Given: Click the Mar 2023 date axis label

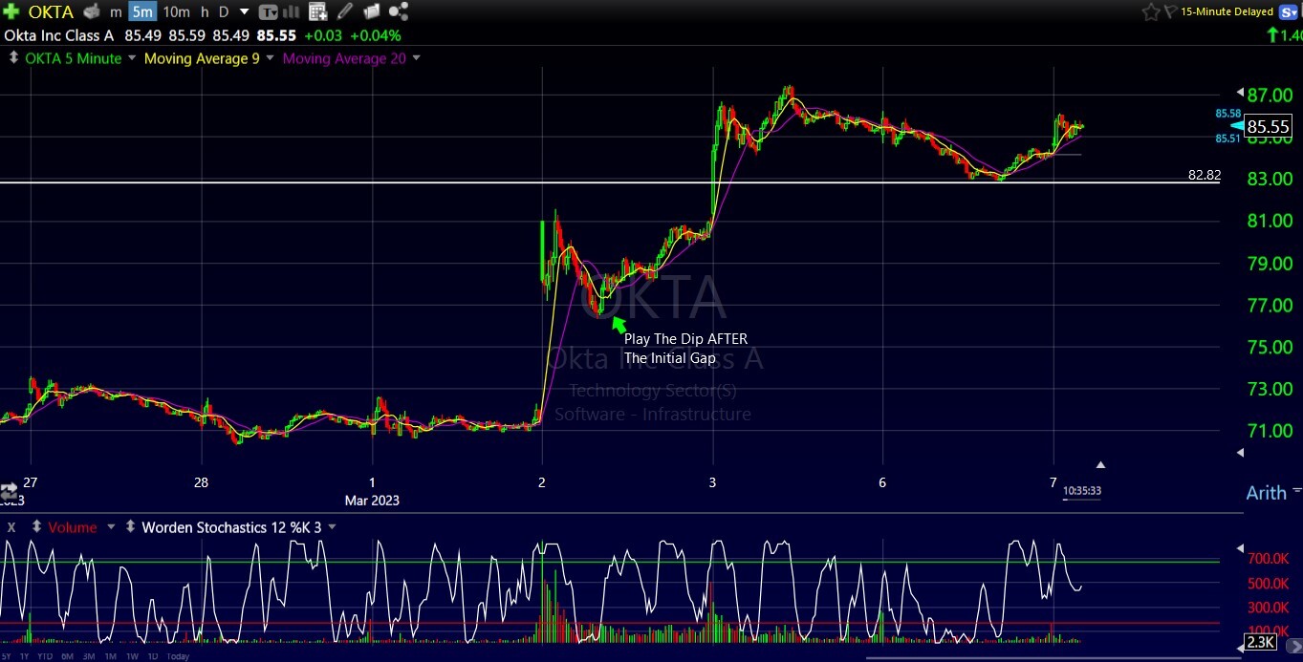Looking at the screenshot, I should pos(372,500).
